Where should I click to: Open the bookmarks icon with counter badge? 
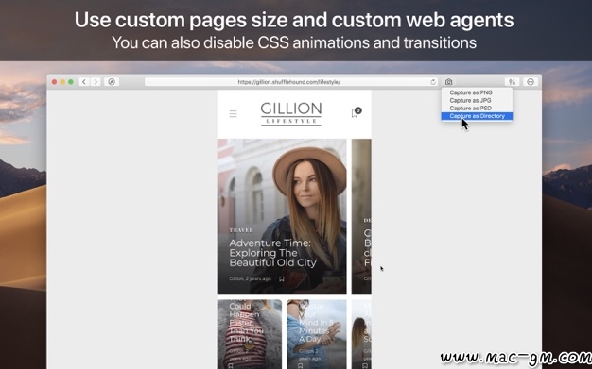click(356, 112)
